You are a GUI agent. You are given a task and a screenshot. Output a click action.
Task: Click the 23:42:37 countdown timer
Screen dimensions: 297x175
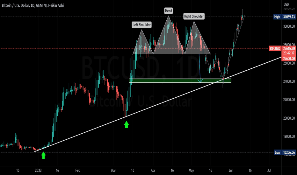click(289, 53)
